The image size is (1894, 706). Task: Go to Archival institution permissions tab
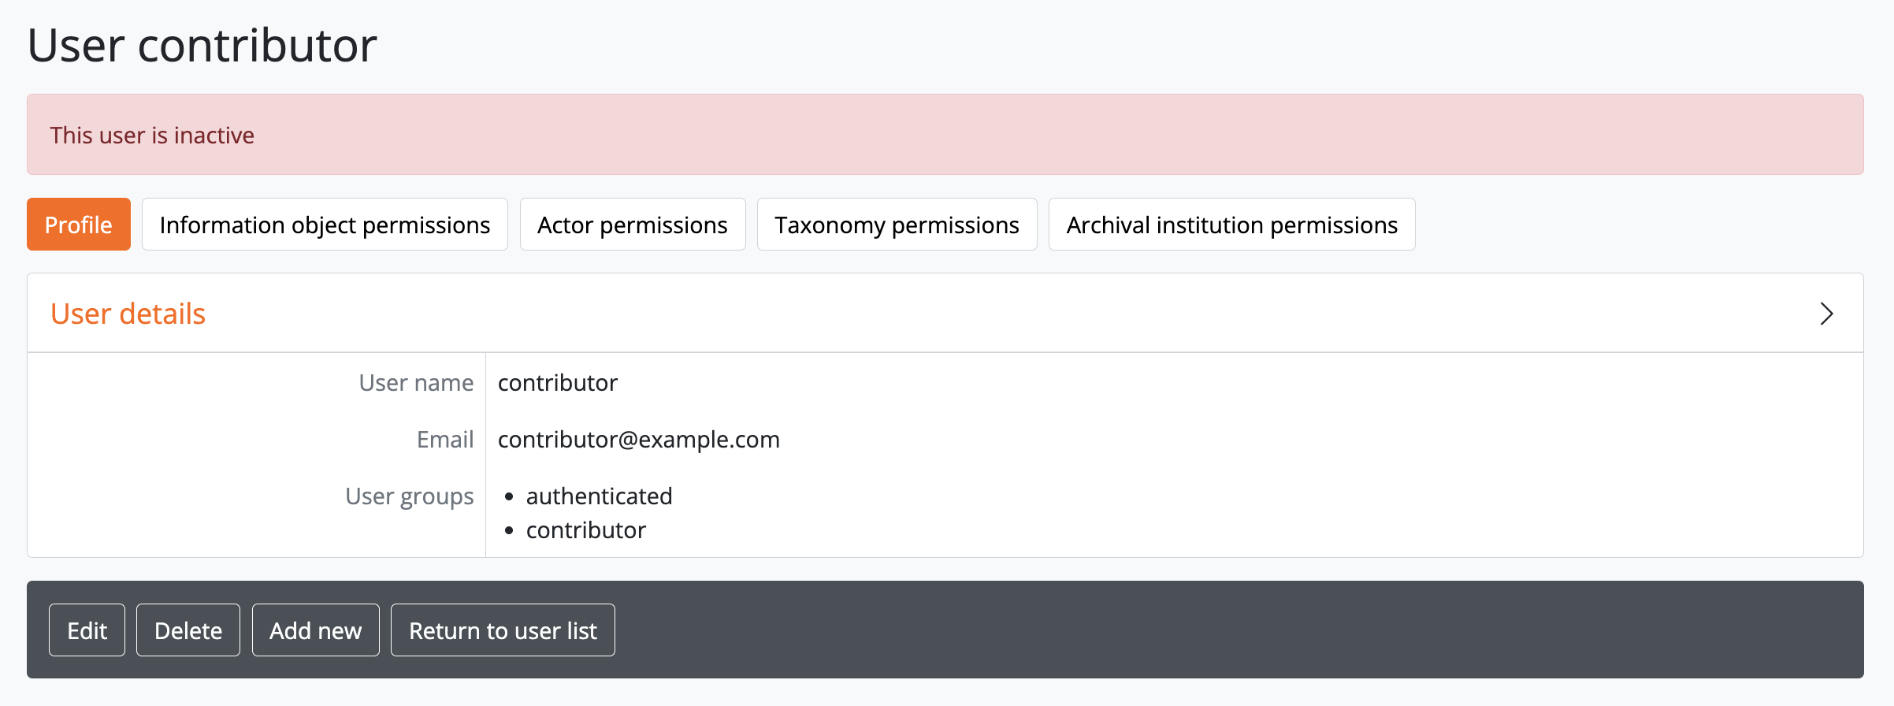(x=1231, y=225)
